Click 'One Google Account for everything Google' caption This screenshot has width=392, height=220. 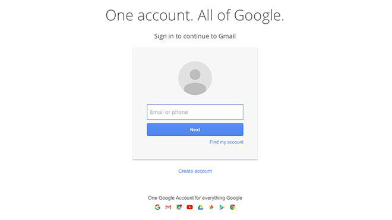point(195,198)
